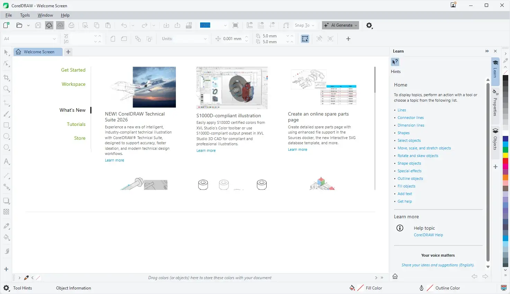Open the CorelDRAW Help link
The image size is (510, 294).
coord(428,235)
